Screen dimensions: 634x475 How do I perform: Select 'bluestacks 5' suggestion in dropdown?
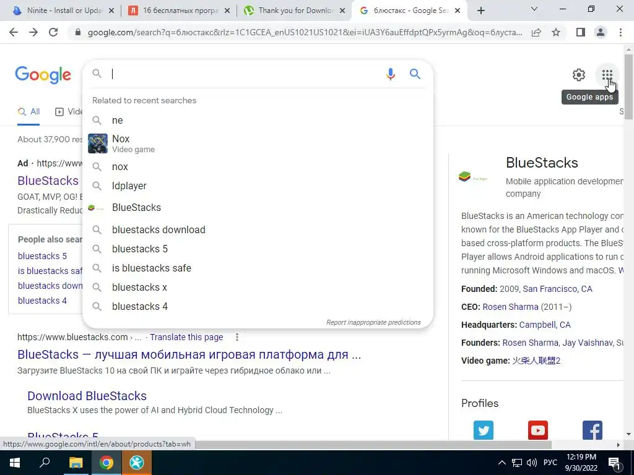pos(258,249)
